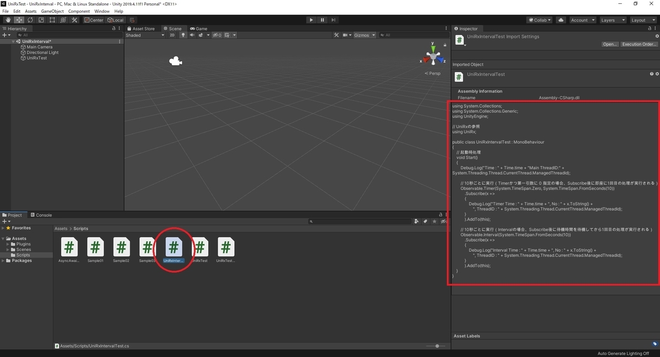Open the Help menu
The image size is (660, 357).
pos(119,11)
